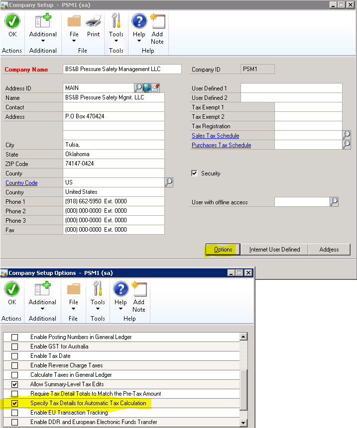Viewport: 357px width, 428px height.
Task: Open Sales Tax Schedule link
Action: point(216,136)
